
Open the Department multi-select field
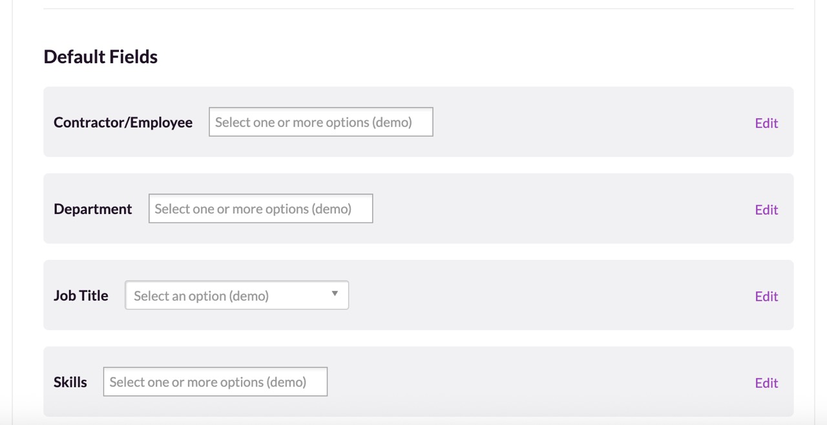coord(260,208)
